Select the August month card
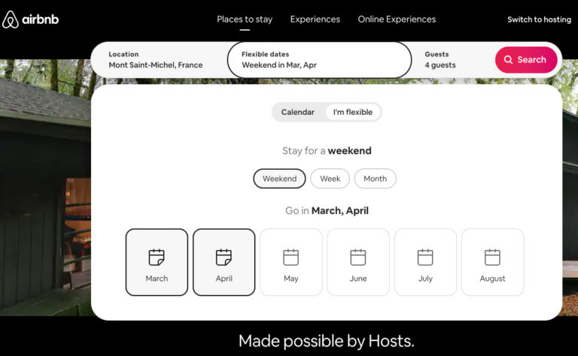The image size is (578, 356). click(492, 262)
